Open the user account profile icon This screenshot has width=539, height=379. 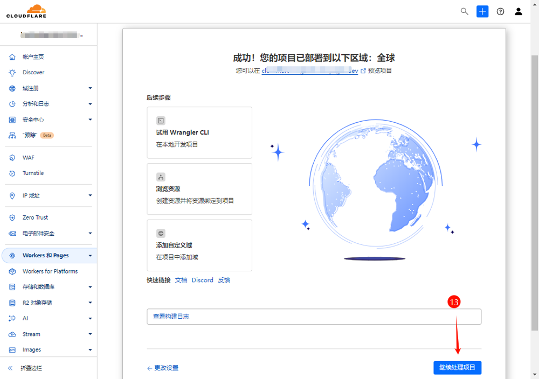tap(519, 11)
